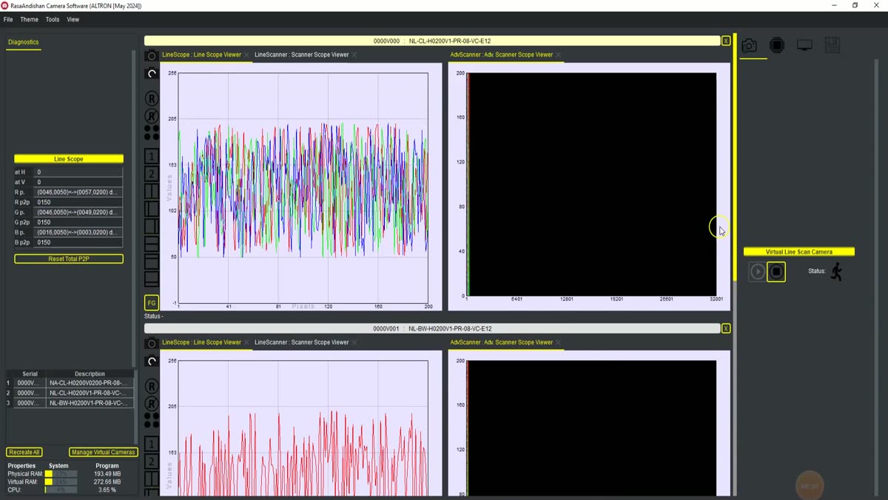
Task: Open the Theme menu
Action: [x=29, y=19]
